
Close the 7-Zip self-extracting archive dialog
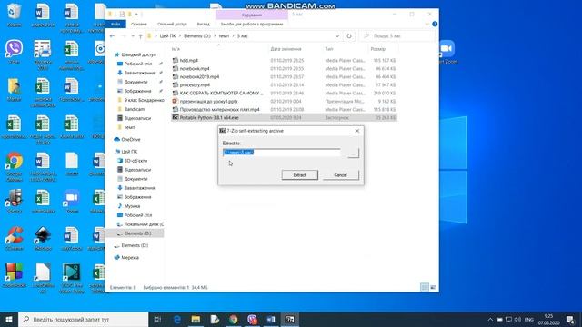coord(357,131)
